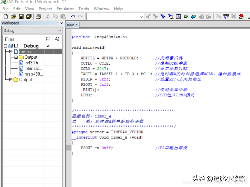The height and width of the screenshot is (187, 250).
Task: Click the Undo arrow icon
Action: coord(73,16)
